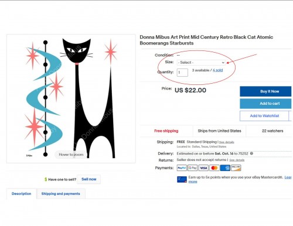Open the Description tab
This screenshot has height=226, width=293.
(22, 194)
